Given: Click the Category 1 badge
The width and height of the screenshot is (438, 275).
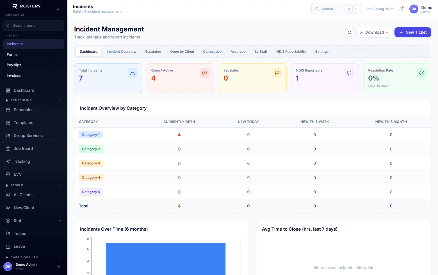Looking at the screenshot, I should pyautogui.click(x=91, y=135).
